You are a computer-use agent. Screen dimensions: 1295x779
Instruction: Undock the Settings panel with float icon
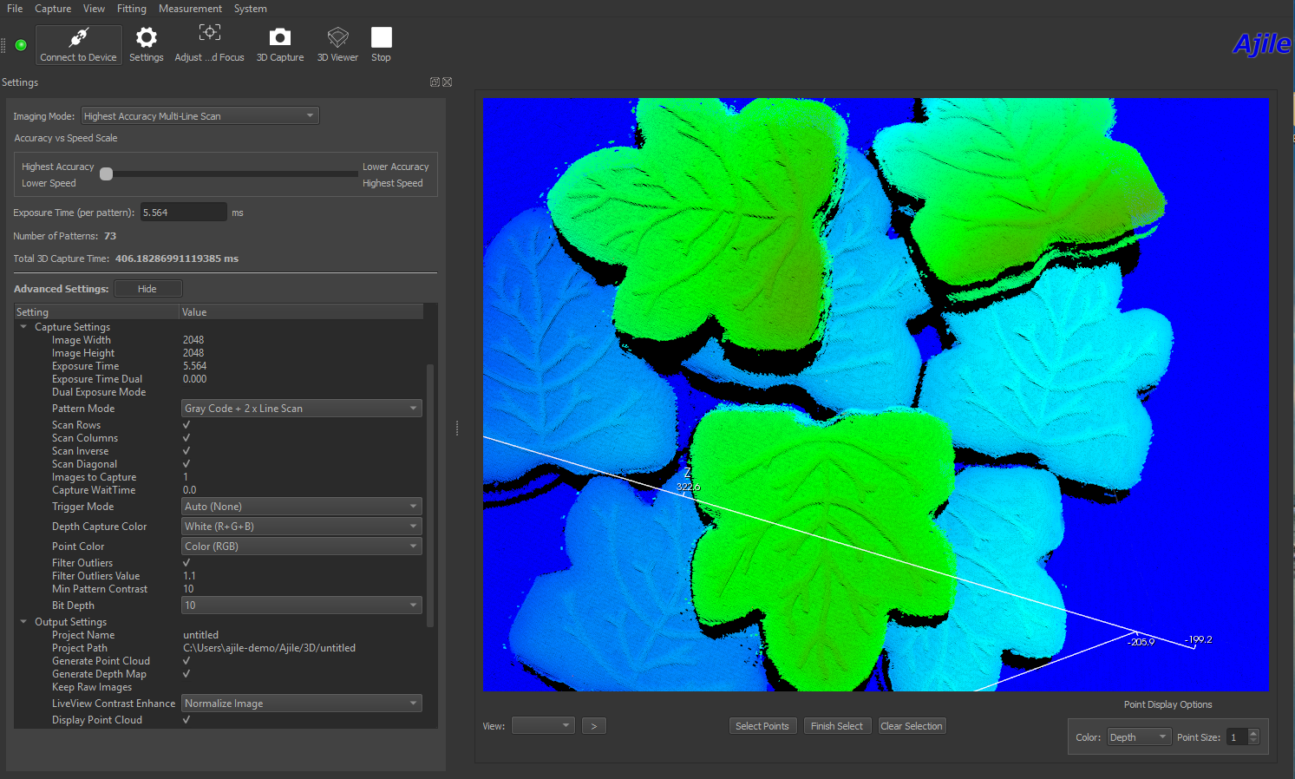[x=435, y=82]
